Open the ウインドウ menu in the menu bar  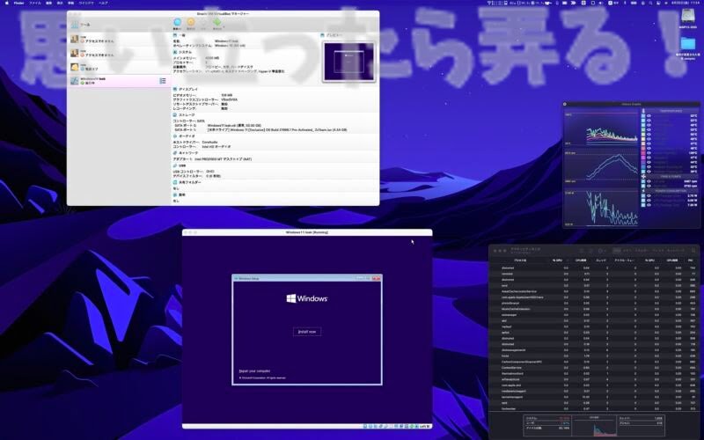[x=86, y=3]
